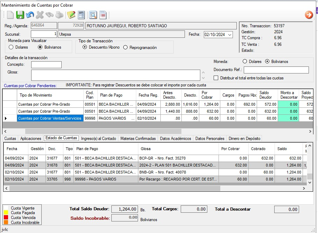Click Doc. 31678 cell in account statement
The image size is (318, 233).
pos(54,165)
